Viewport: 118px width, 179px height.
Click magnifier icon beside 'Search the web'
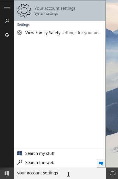20,162
